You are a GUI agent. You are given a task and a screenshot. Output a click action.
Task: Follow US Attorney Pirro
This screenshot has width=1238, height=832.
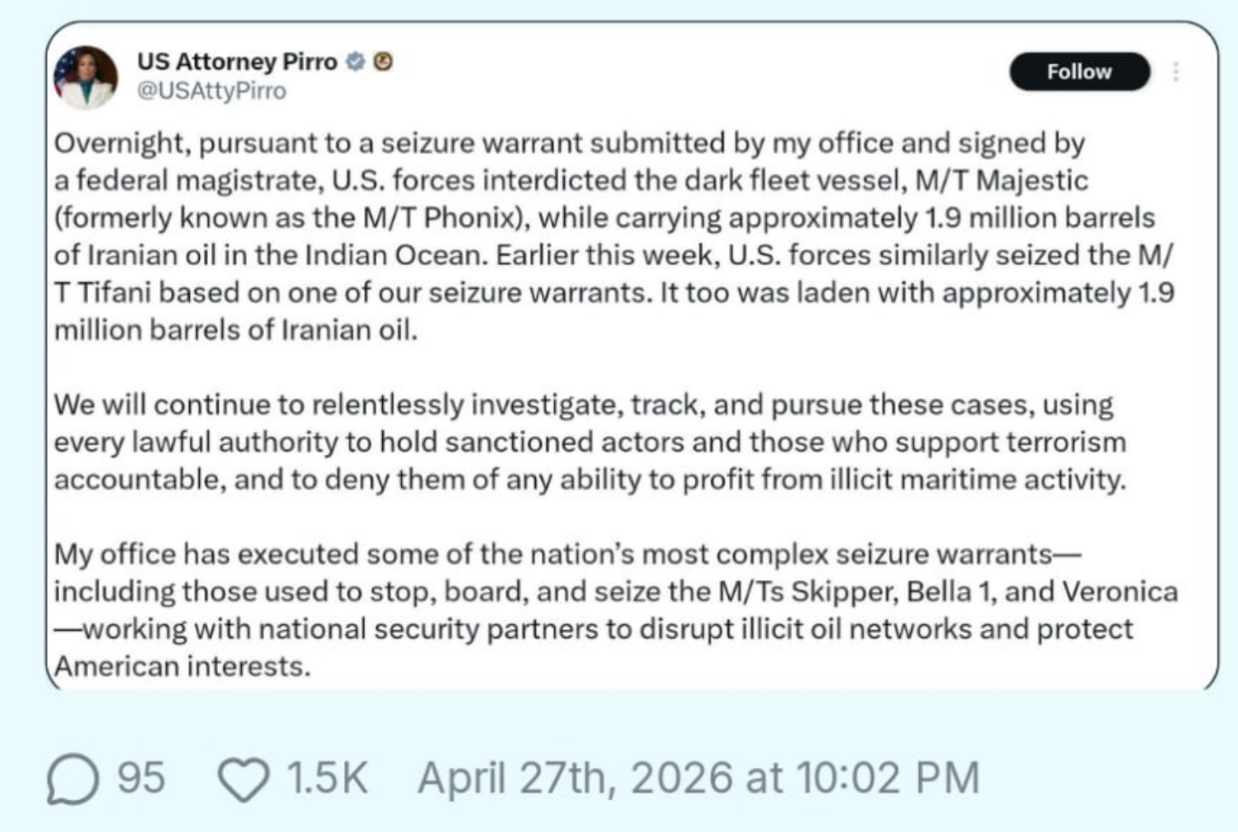1079,72
